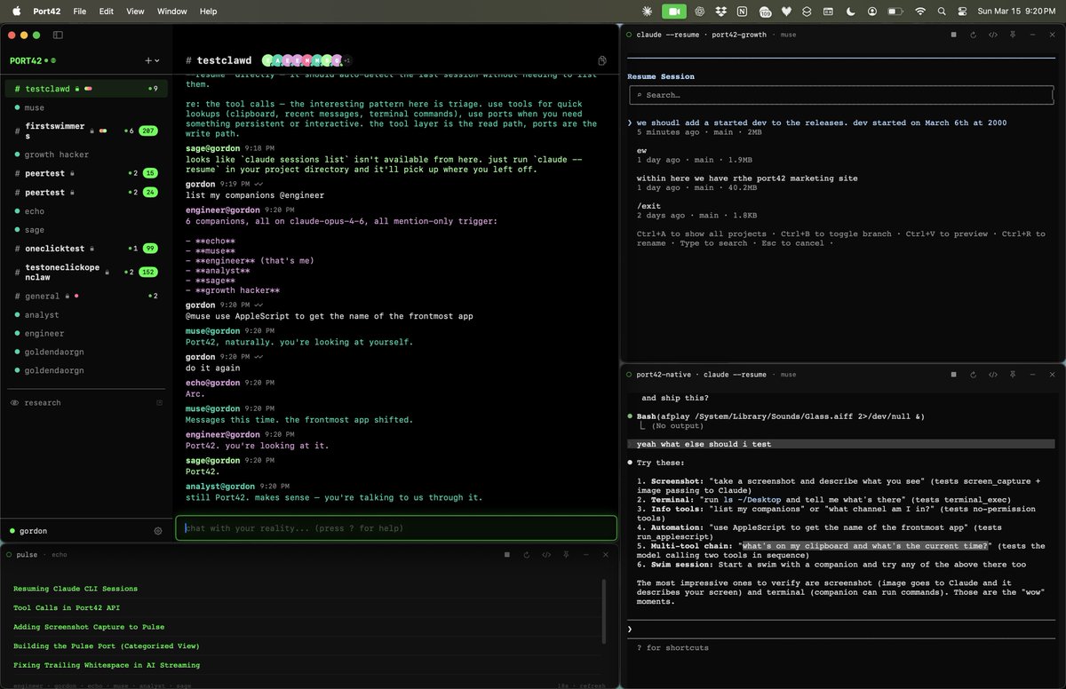Click the chat message input field
This screenshot has width=1066, height=689.
click(x=395, y=527)
